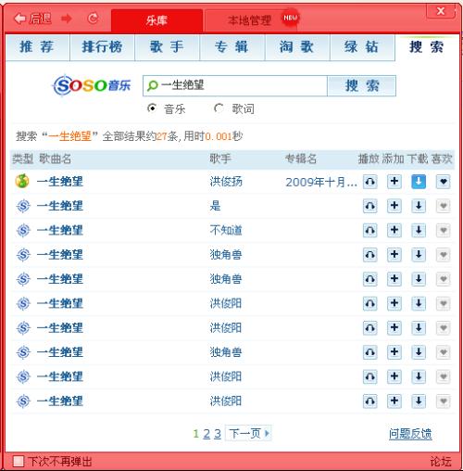Go to results page 3
The image size is (463, 471).
click(x=218, y=434)
